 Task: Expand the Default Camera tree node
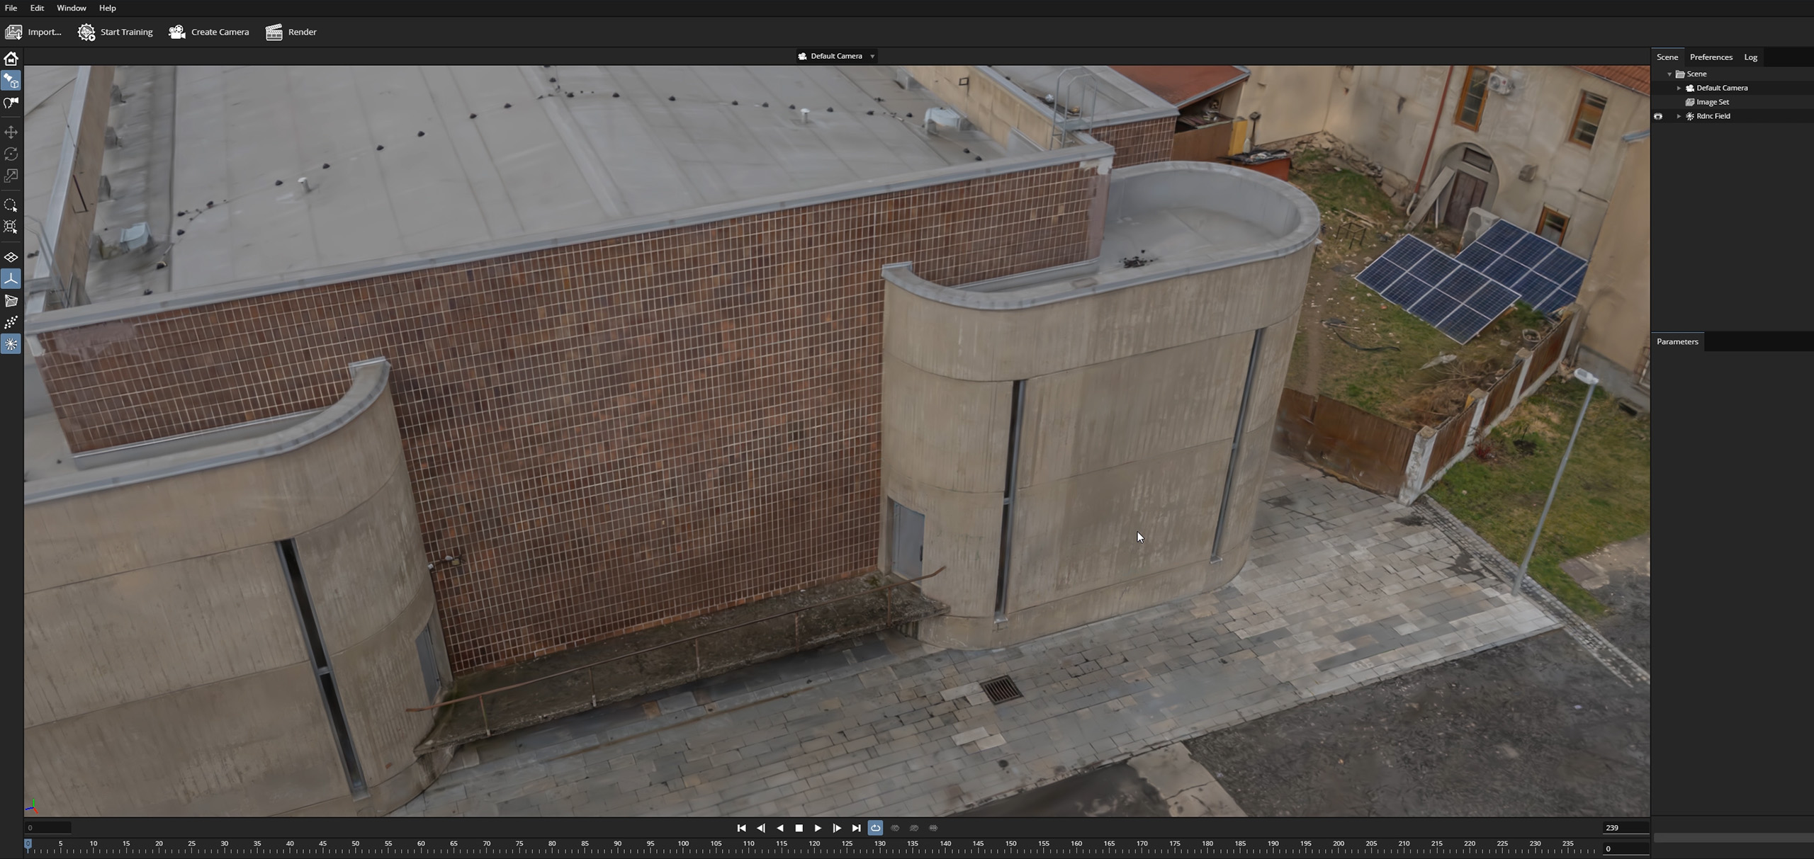(1679, 88)
